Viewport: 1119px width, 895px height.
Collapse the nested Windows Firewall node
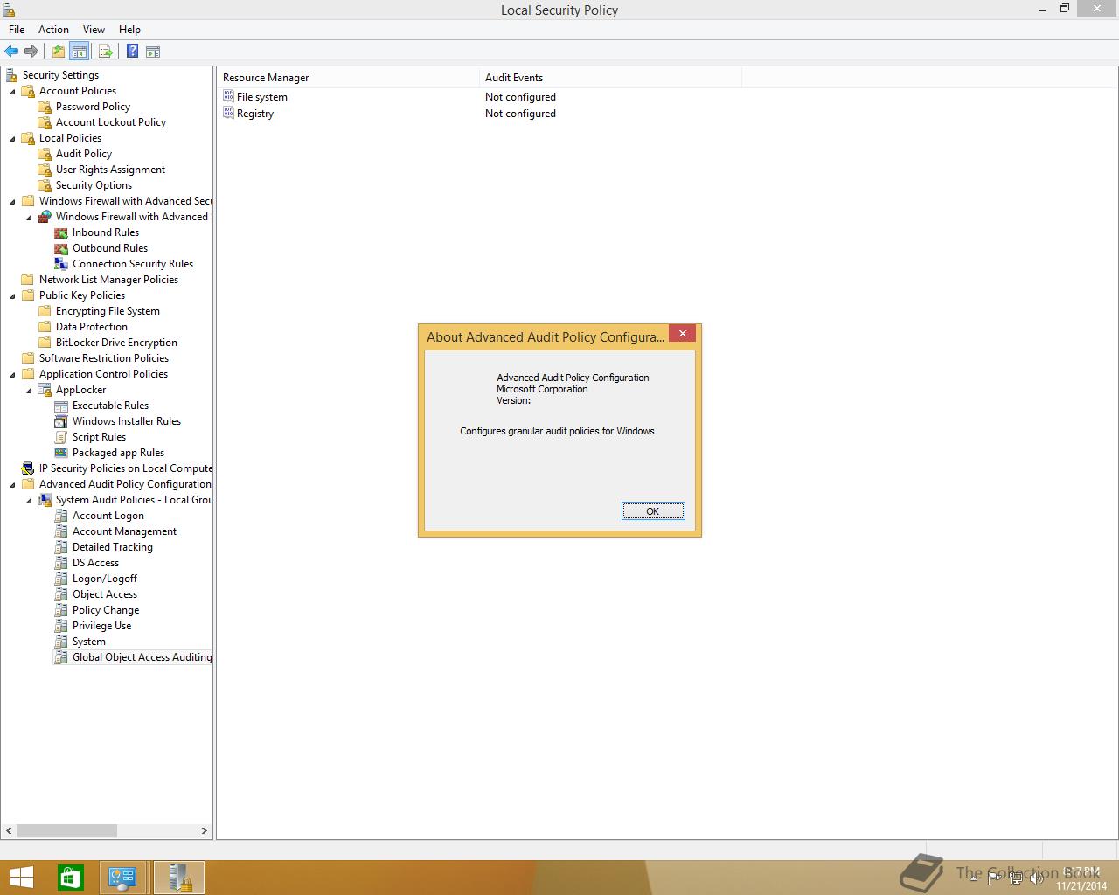(29, 217)
